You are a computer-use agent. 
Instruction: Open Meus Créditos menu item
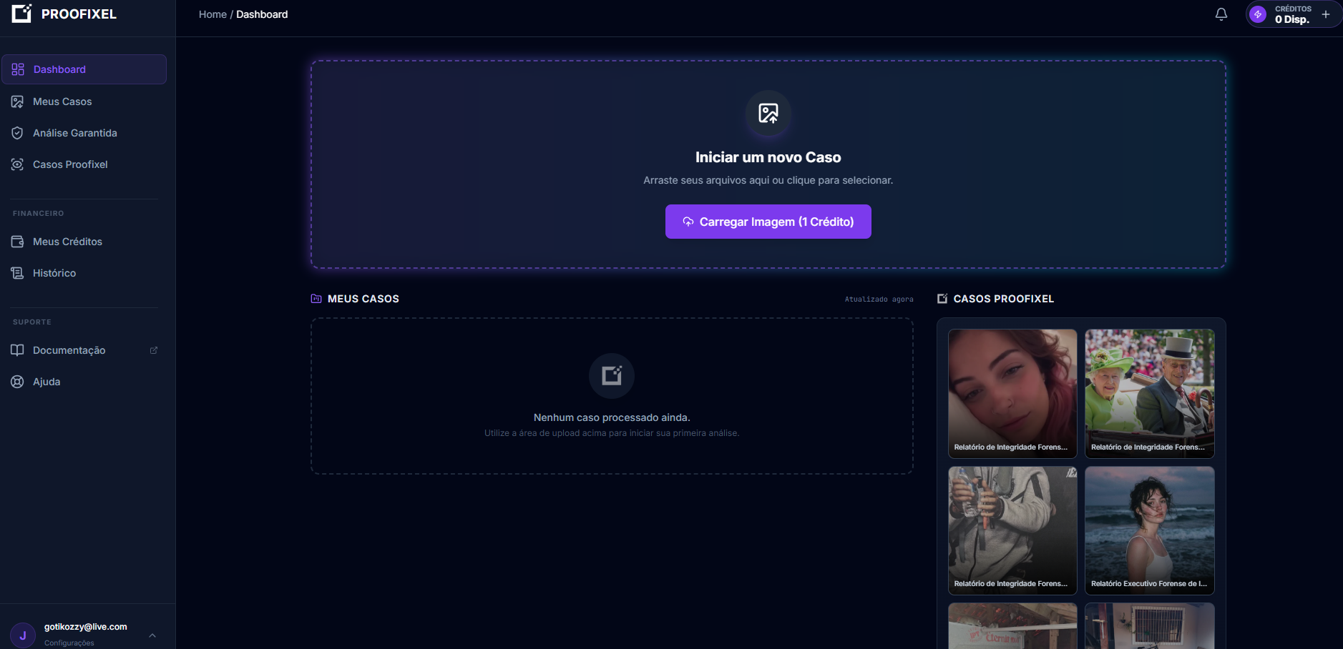[84, 242]
